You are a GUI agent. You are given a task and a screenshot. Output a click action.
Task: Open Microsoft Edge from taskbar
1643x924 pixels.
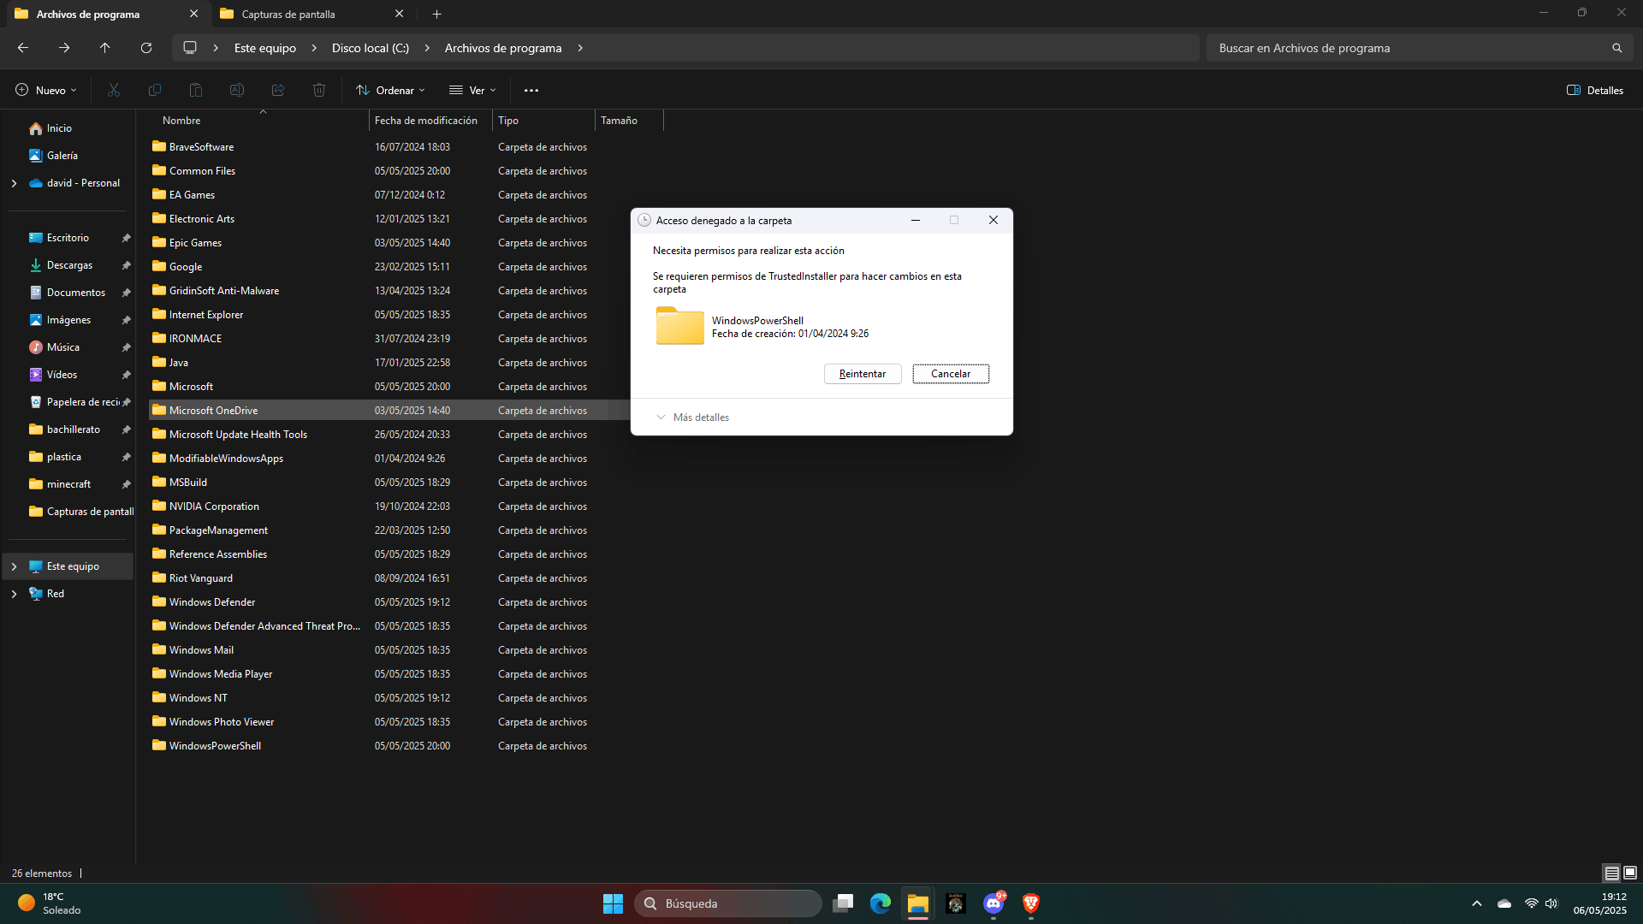pos(881,903)
